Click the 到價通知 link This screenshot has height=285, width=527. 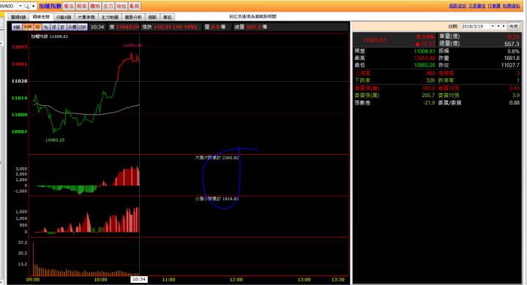(x=511, y=6)
